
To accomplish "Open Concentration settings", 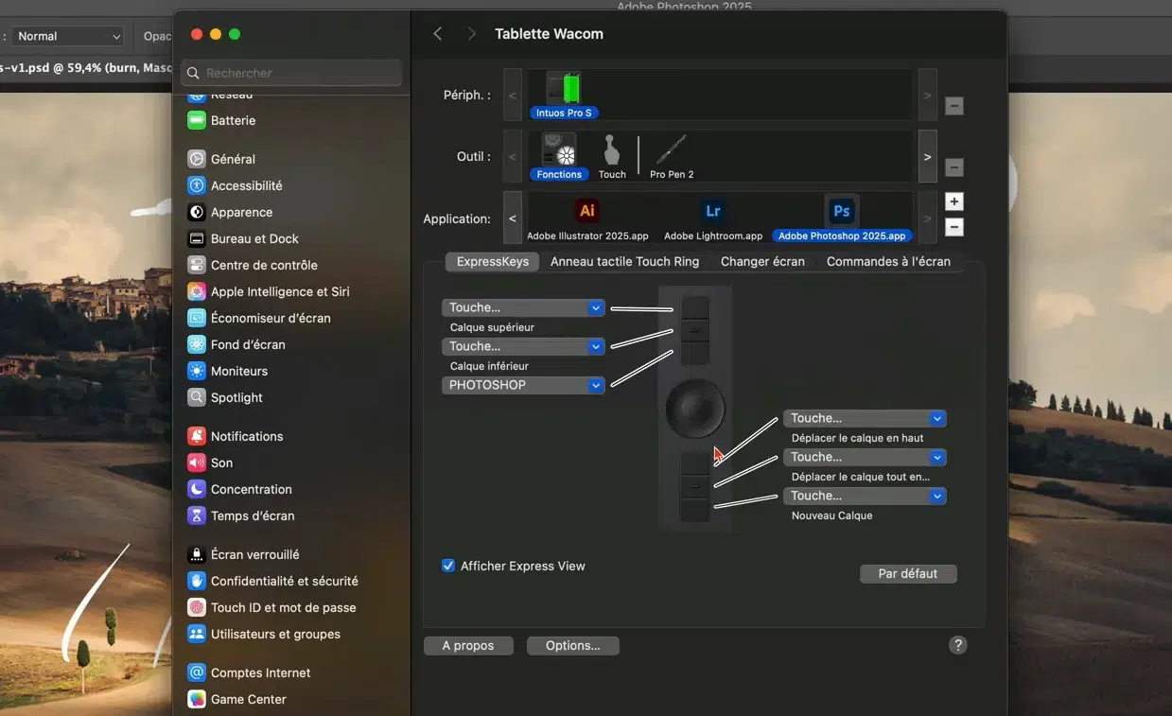I will [x=239, y=489].
